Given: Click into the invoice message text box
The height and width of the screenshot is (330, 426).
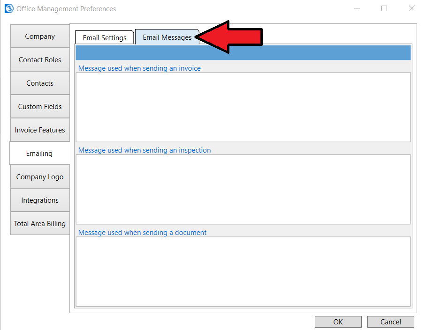Looking at the screenshot, I should pos(243,107).
